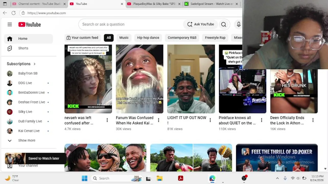The height and width of the screenshot is (184, 328).
Task: Click the Your custom feed button
Action: tap(82, 38)
